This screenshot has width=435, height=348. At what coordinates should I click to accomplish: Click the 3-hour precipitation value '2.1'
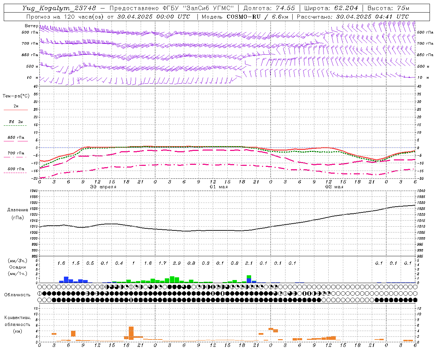coord(249,263)
